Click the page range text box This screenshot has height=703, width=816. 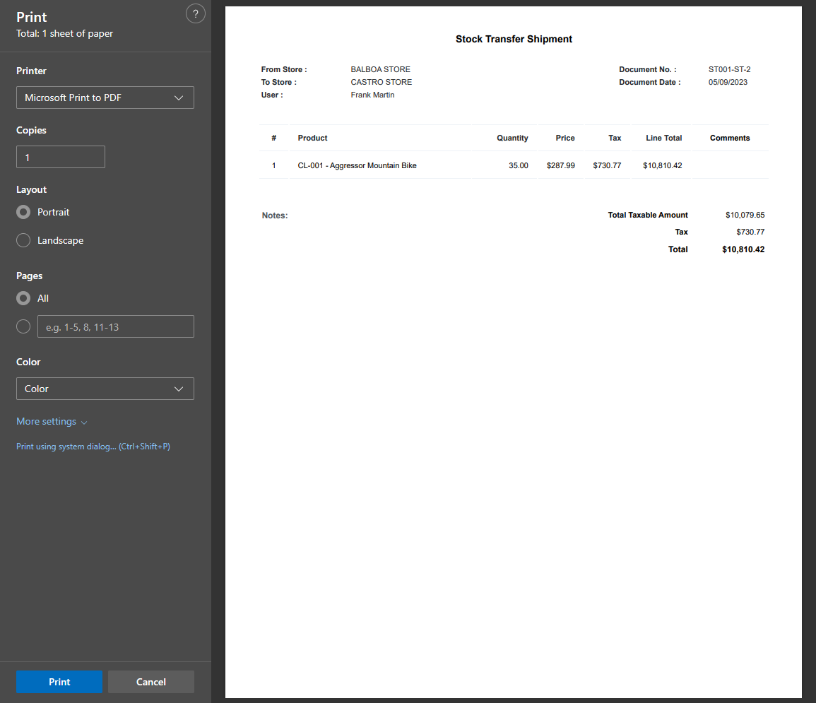pyautogui.click(x=115, y=326)
